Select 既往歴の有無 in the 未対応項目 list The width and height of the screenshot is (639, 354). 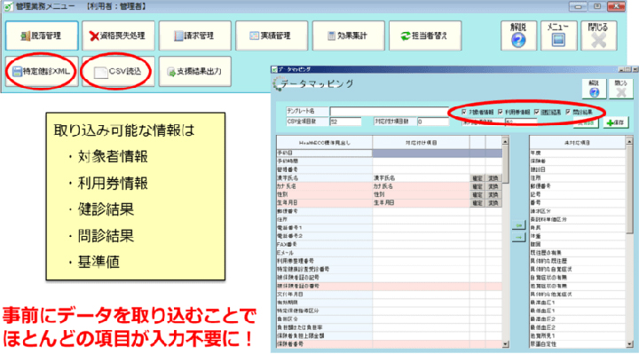[x=577, y=253]
